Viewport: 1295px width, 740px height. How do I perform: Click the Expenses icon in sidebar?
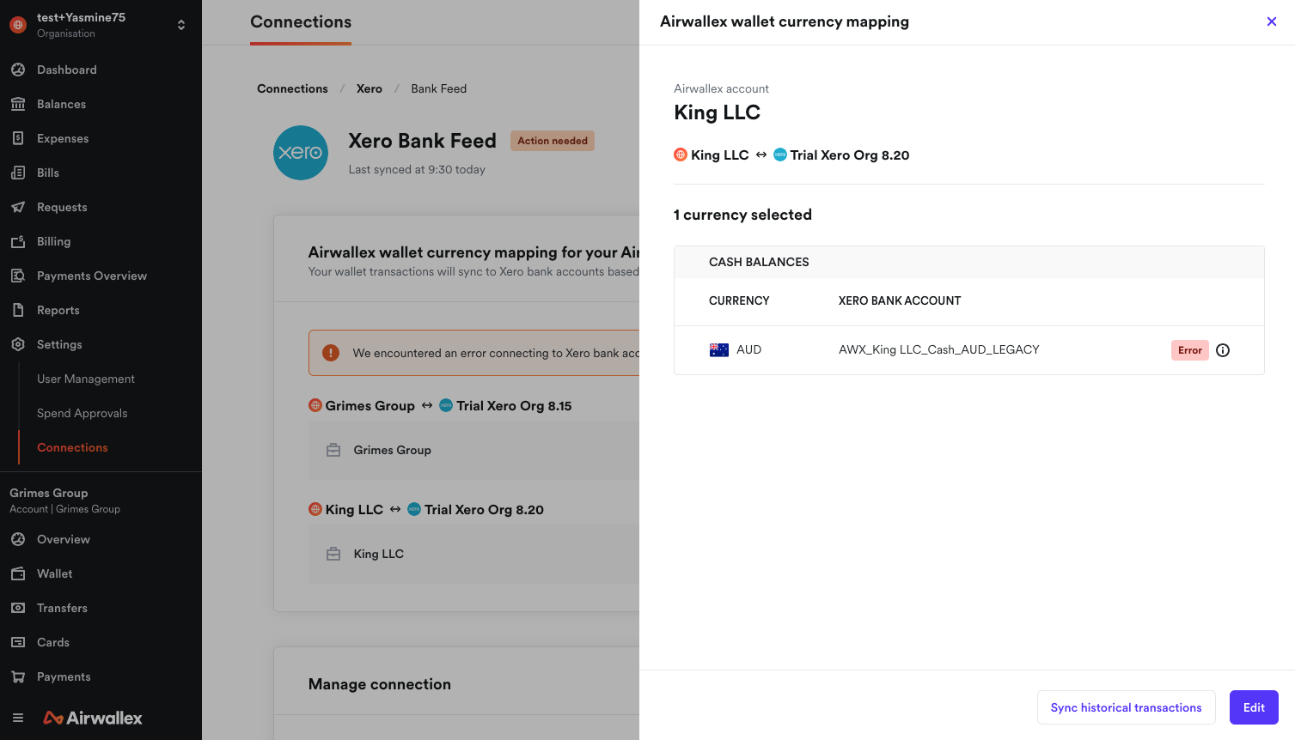point(18,138)
